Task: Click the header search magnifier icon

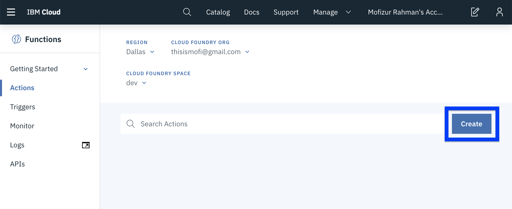Action: pos(187,12)
